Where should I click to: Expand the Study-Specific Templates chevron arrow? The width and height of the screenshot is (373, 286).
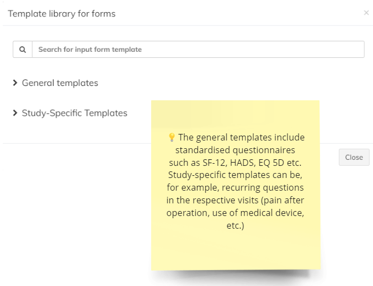pos(15,114)
